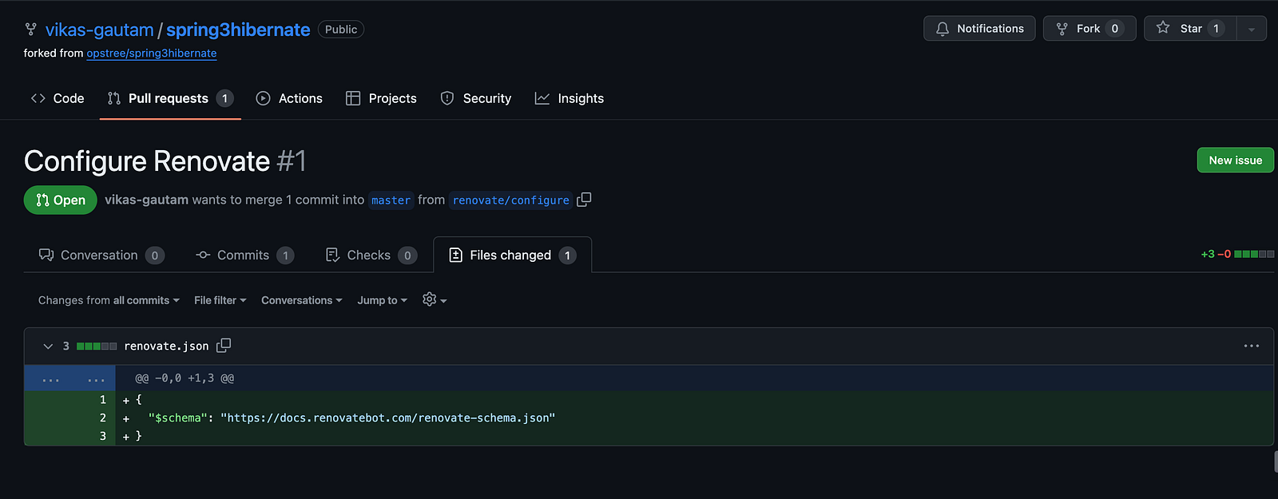Image resolution: width=1278 pixels, height=499 pixels.
Task: Open the Commits tab
Action: [x=244, y=255]
